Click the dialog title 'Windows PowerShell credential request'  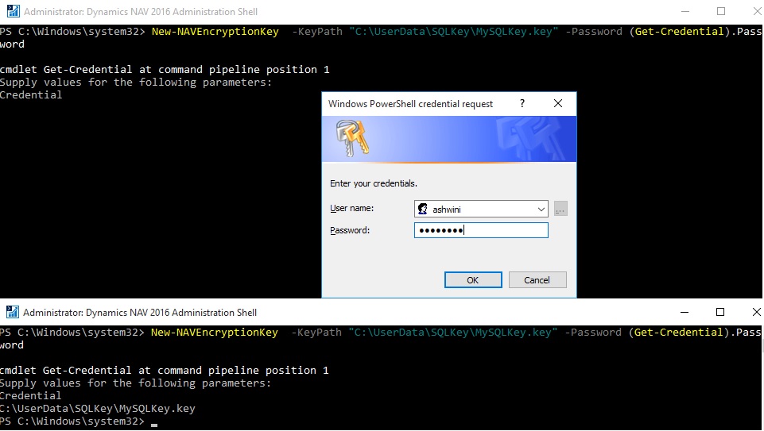[x=410, y=104]
